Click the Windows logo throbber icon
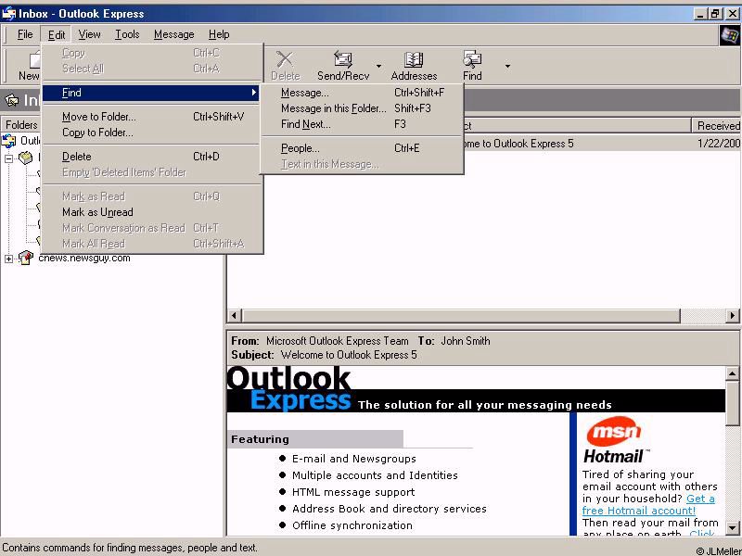The height and width of the screenshot is (556, 742). coord(729,35)
